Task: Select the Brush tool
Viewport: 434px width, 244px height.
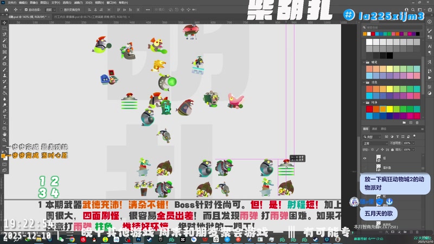Action: [4, 70]
